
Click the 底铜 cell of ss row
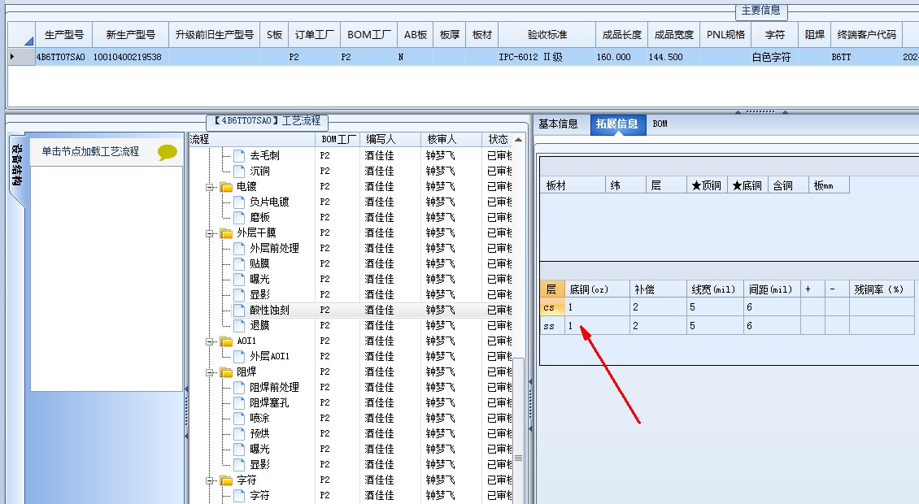(597, 326)
